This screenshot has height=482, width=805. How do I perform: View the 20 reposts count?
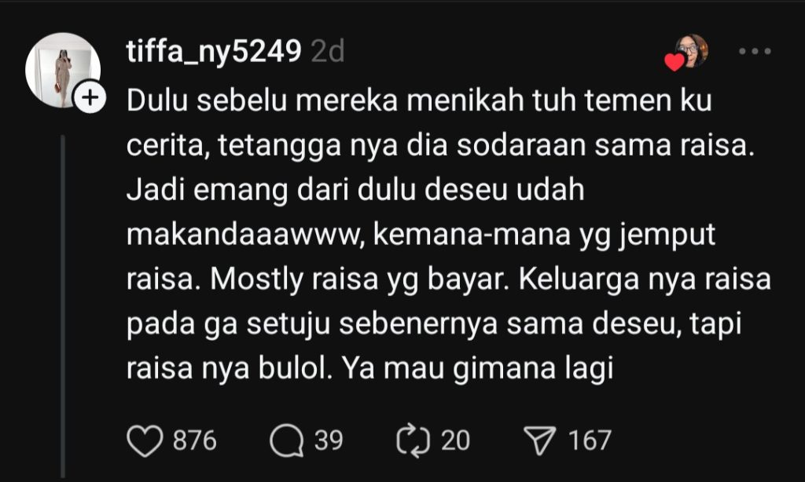455,440
